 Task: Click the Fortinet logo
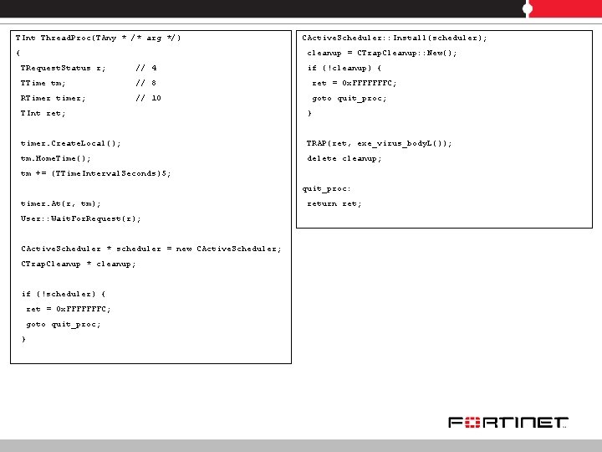508,422
